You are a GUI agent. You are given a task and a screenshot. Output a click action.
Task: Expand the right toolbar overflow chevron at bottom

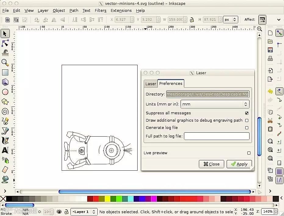click(x=270, y=191)
